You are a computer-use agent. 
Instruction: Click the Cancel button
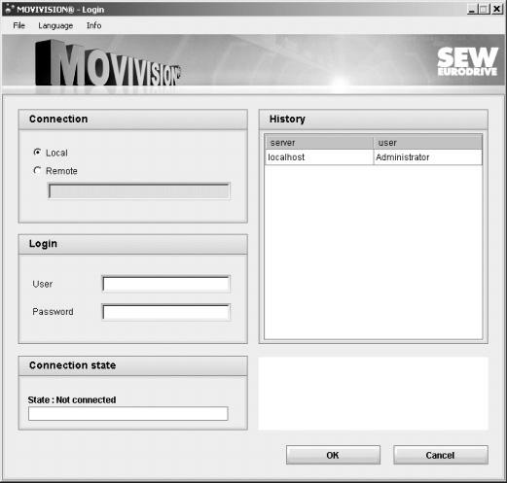(441, 455)
